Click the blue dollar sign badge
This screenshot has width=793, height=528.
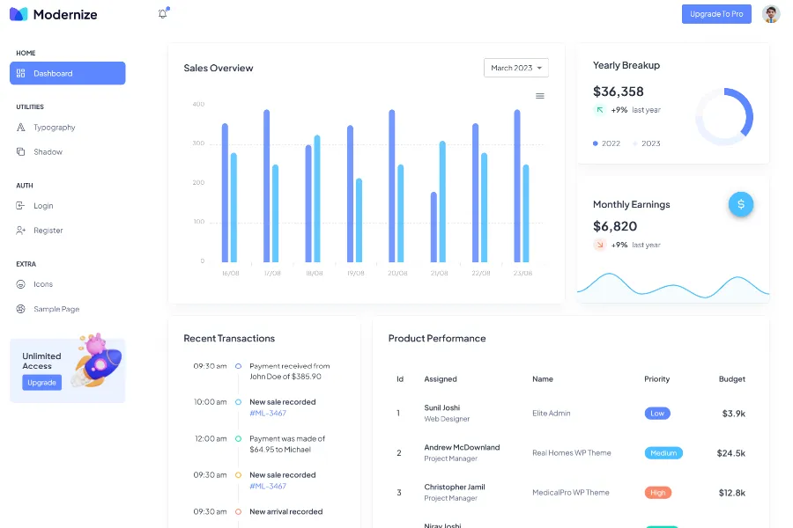[x=740, y=204]
